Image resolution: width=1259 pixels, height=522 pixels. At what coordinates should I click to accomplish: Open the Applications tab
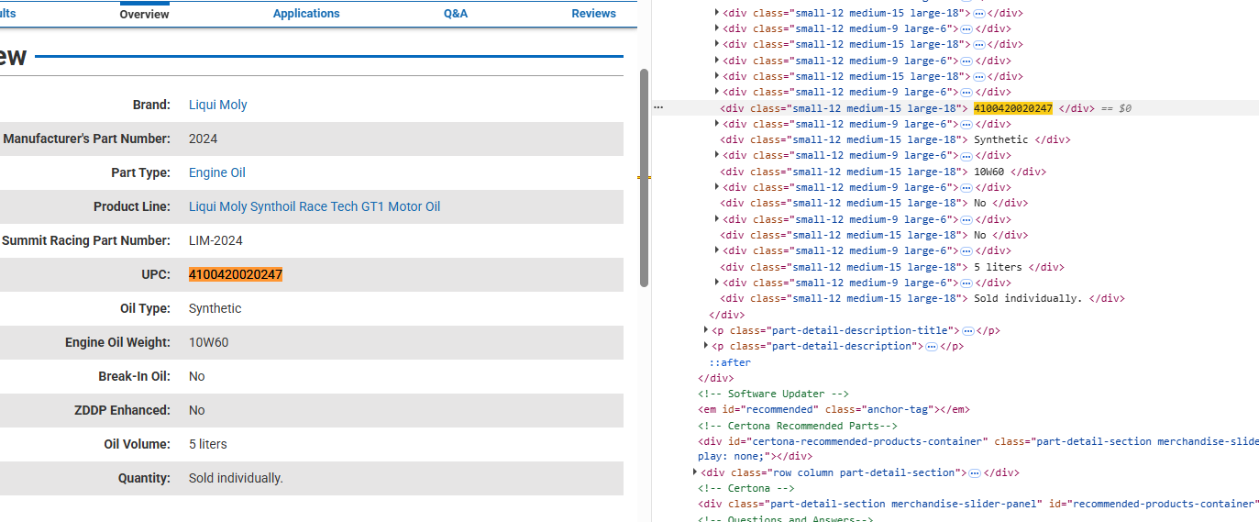[306, 14]
